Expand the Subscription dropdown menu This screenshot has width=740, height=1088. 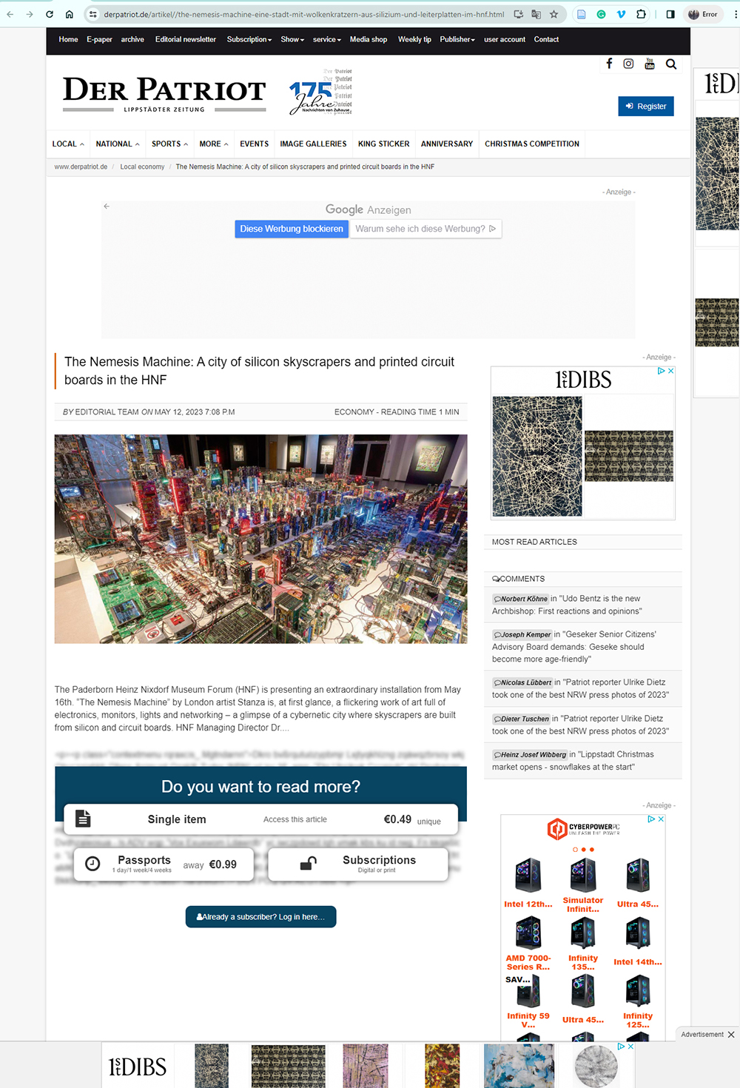(x=249, y=39)
